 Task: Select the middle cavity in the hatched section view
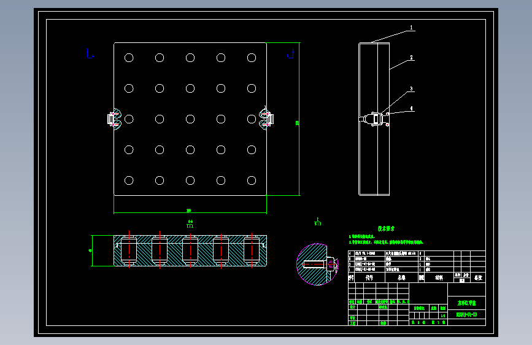pos(190,250)
